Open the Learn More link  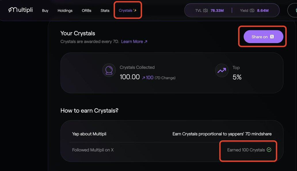[132, 42]
